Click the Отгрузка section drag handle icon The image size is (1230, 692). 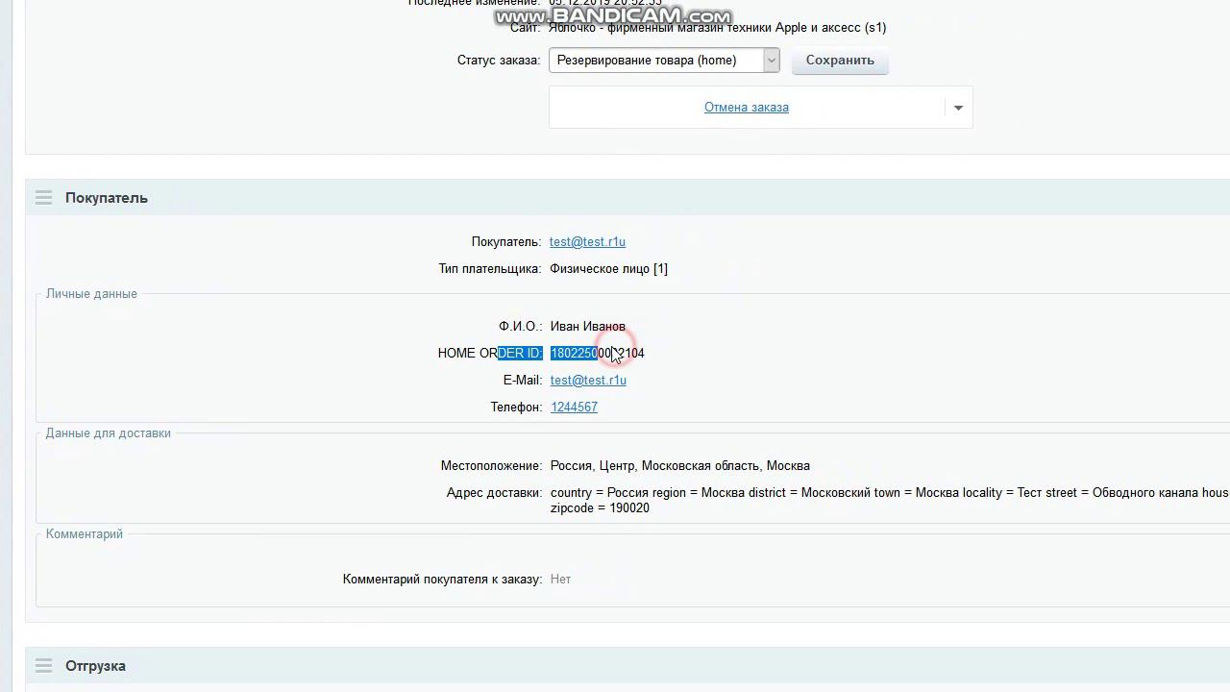(43, 666)
